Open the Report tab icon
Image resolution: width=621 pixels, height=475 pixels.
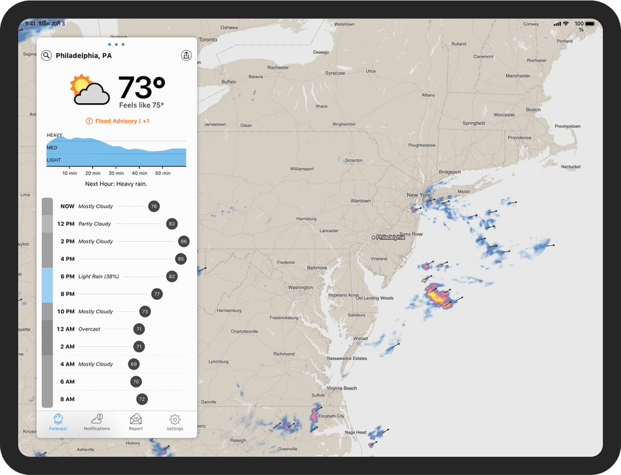(x=136, y=422)
